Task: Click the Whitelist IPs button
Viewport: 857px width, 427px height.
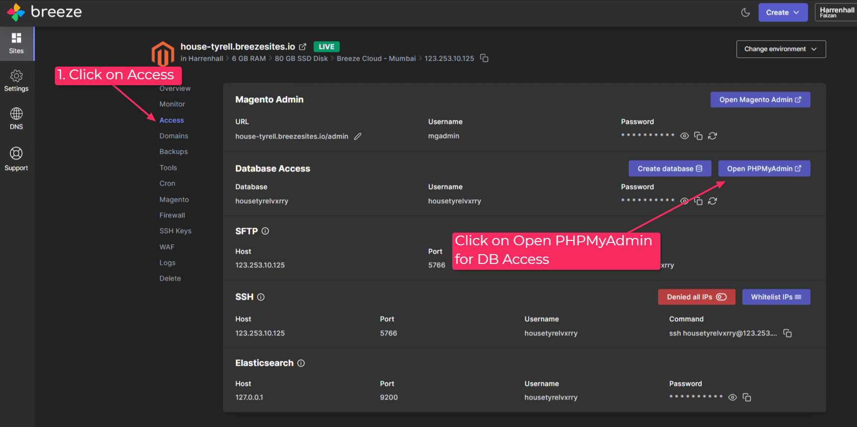Action: point(776,297)
